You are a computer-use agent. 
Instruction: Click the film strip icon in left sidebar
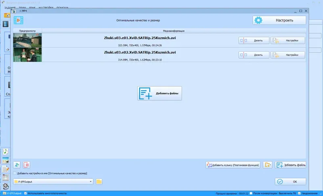(x=6, y=24)
